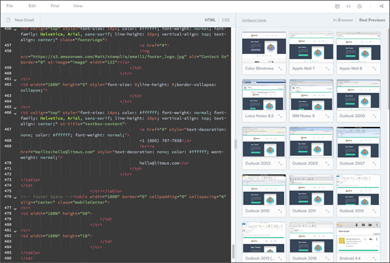390x263 pixels.
Task: Click the layout view icon in top bar
Action: pyautogui.click(x=337, y=6)
